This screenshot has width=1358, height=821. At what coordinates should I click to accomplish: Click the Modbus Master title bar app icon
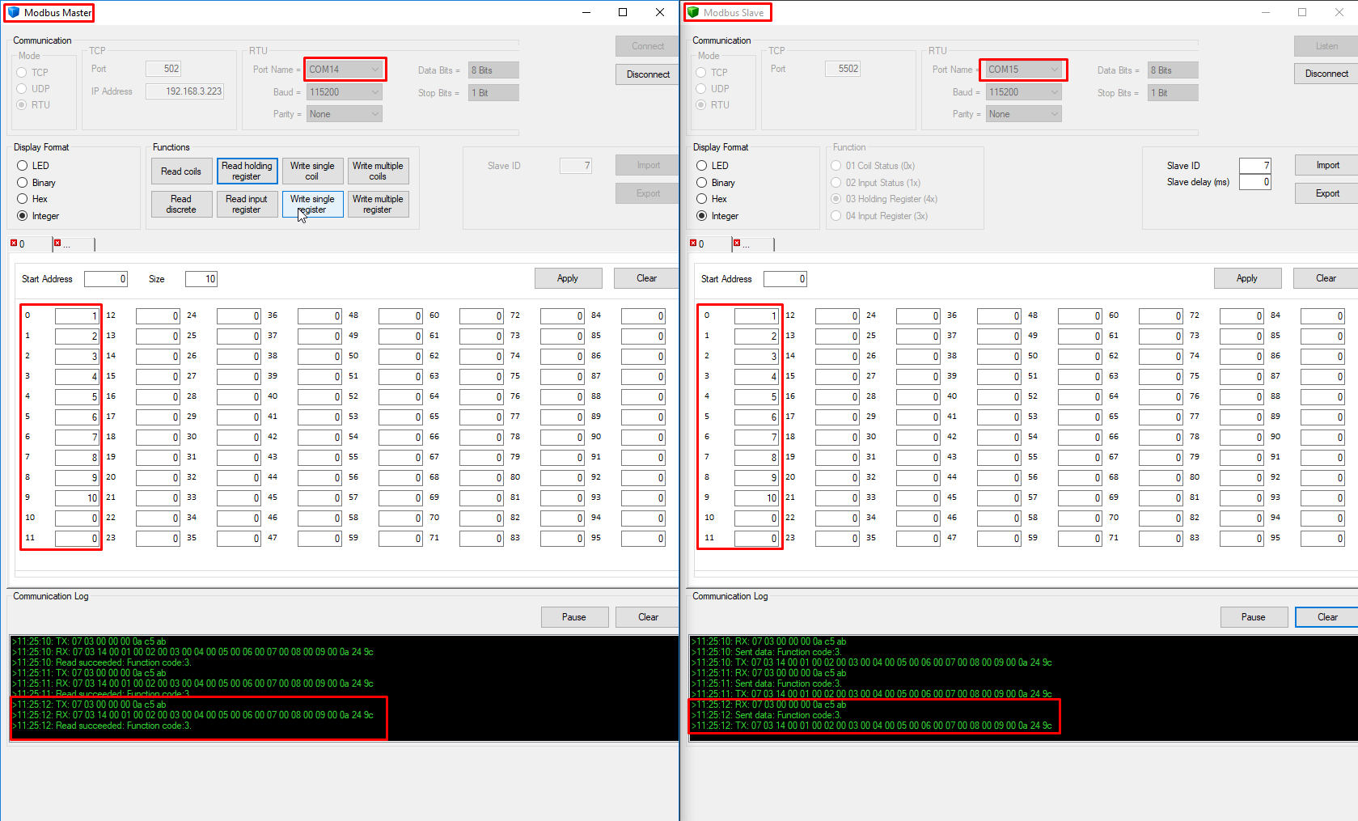[x=14, y=12]
